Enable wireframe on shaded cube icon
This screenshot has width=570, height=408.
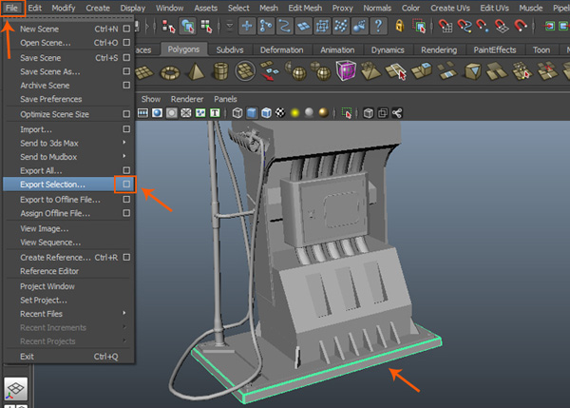pyautogui.click(x=266, y=113)
